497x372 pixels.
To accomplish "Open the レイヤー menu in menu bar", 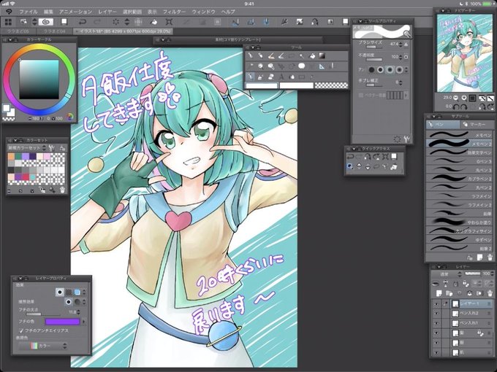I will click(107, 12).
